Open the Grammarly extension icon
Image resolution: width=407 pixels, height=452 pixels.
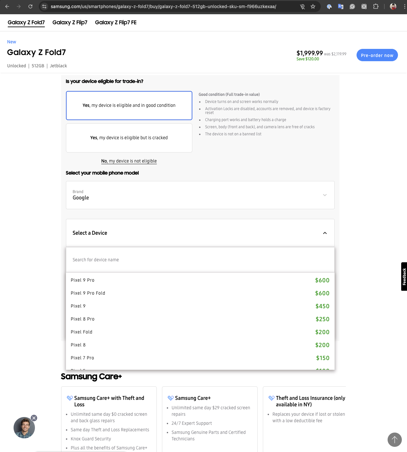coord(352,6)
